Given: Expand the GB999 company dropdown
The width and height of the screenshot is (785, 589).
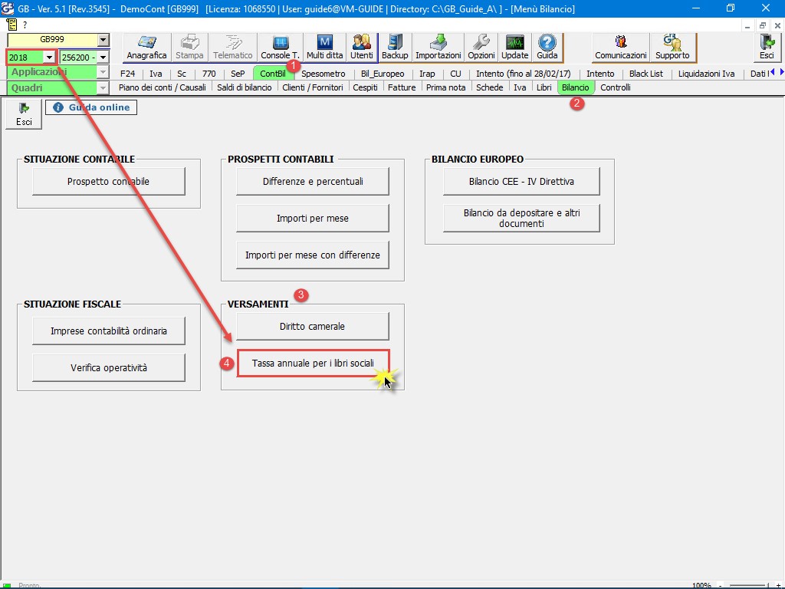Looking at the screenshot, I should point(103,40).
